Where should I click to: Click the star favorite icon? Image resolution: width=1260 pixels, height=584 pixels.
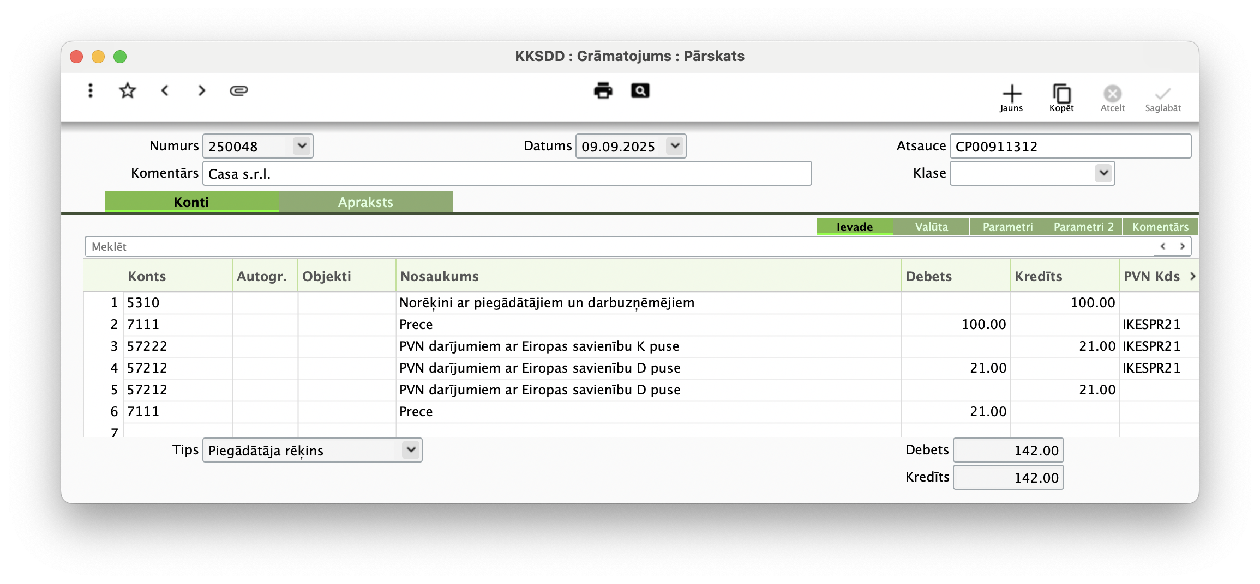[x=128, y=90]
